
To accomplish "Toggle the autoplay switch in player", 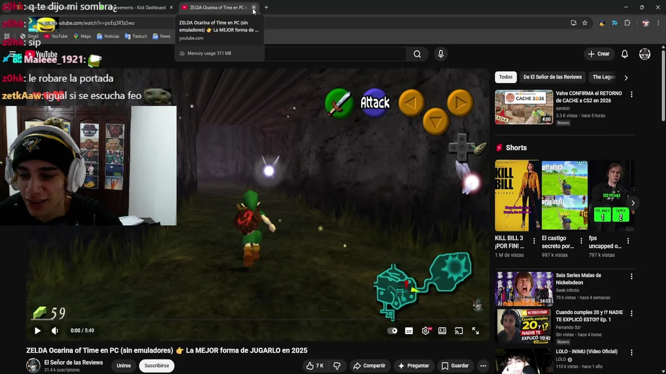I will tap(393, 331).
